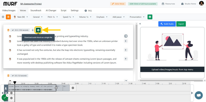Image resolution: width=206 pixels, height=102 pixels.
Task: Open Resources in the header
Action: tap(168, 4)
